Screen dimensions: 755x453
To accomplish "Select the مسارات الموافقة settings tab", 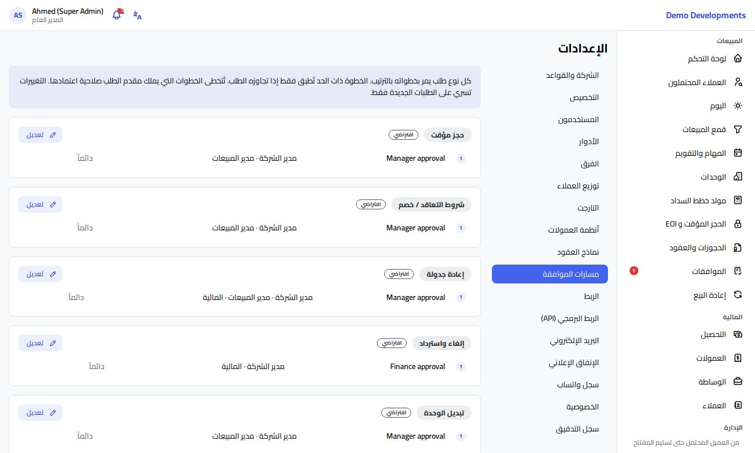I will pos(550,274).
